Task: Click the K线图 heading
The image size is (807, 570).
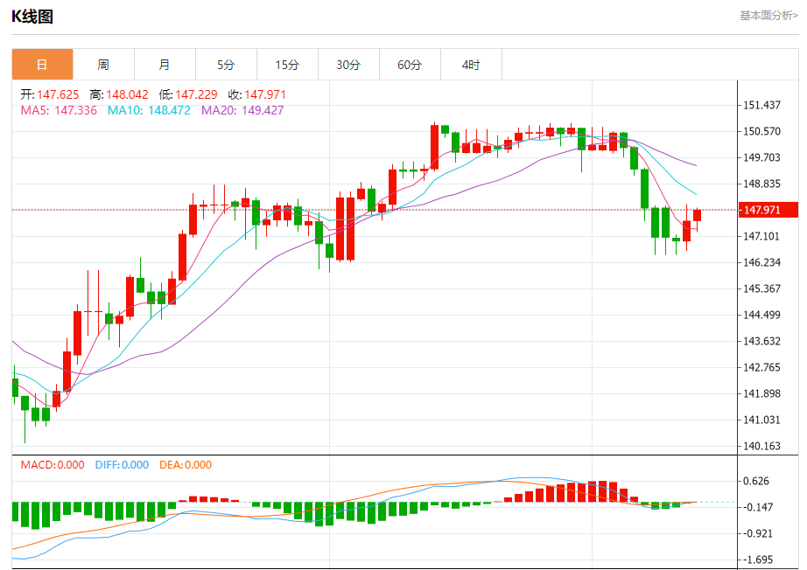Action: pyautogui.click(x=32, y=16)
